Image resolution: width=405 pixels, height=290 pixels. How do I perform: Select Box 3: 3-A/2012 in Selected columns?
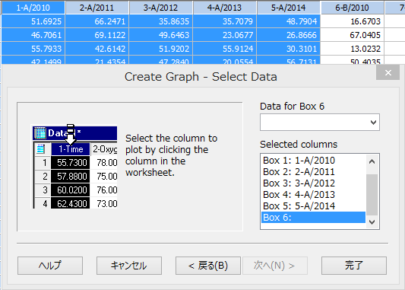[313, 183]
